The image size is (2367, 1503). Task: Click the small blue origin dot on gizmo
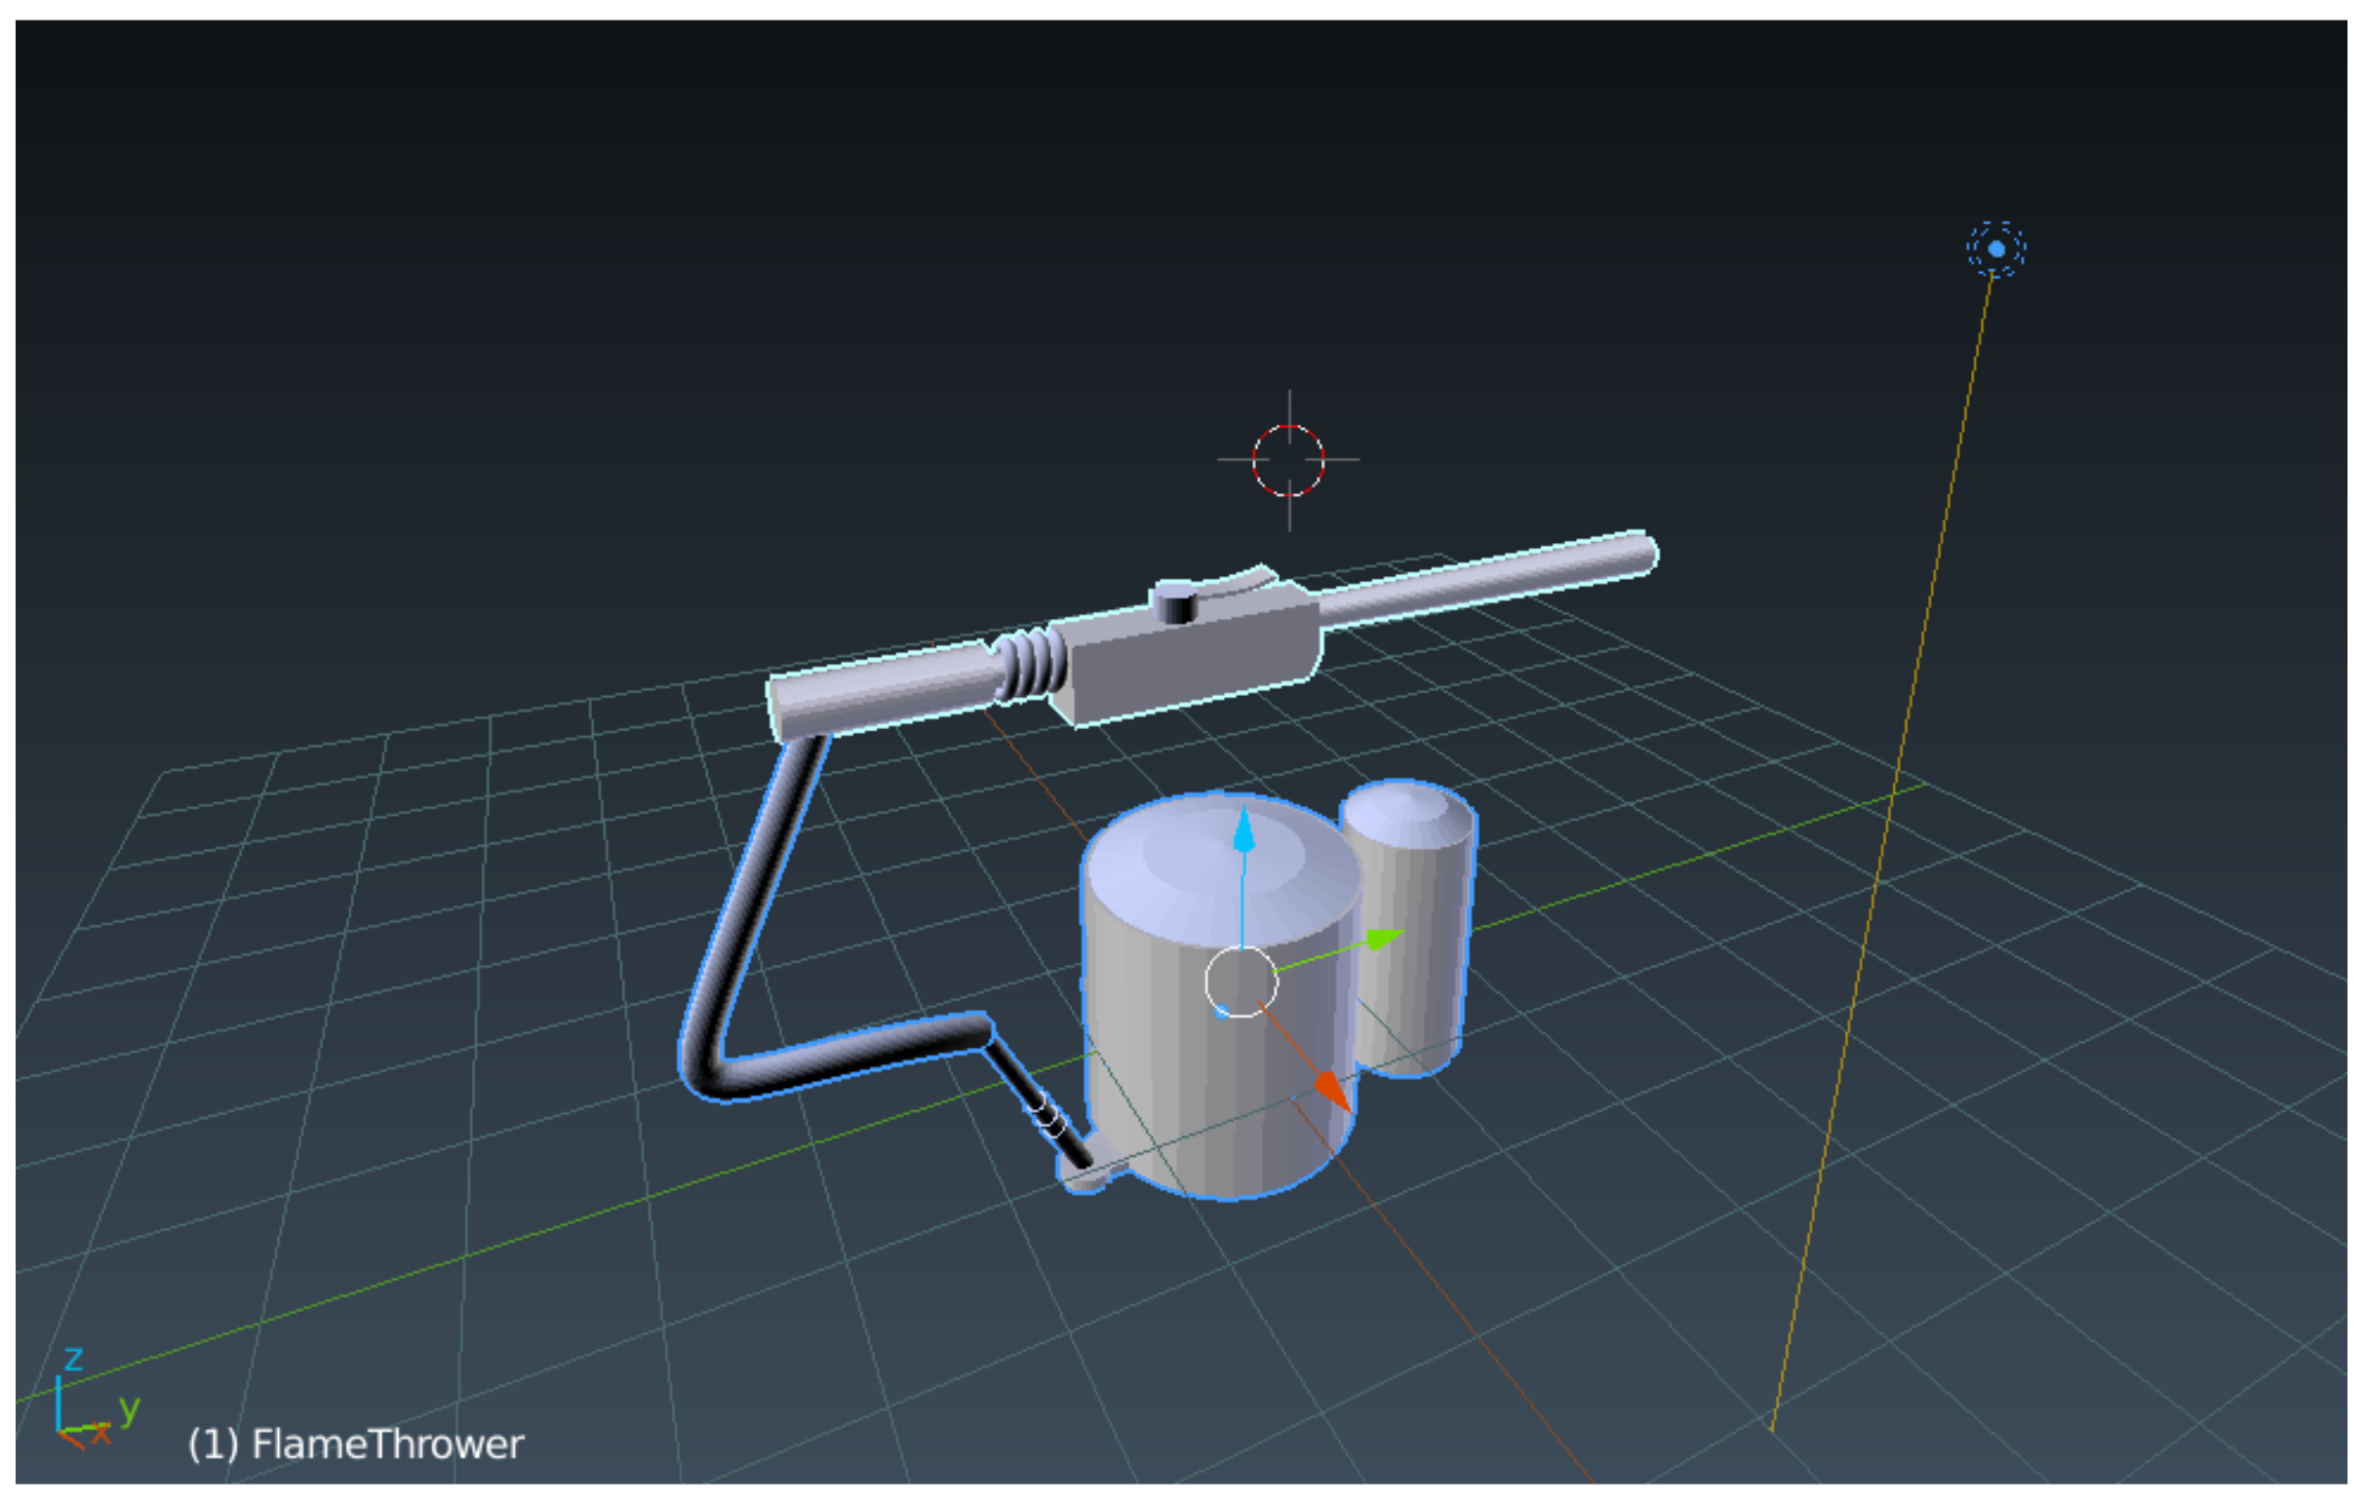tap(1222, 1012)
